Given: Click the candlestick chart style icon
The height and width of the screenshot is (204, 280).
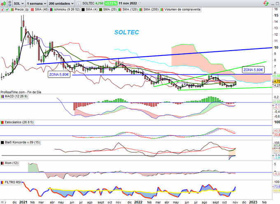Looking at the screenshot, I should tap(4, 3).
